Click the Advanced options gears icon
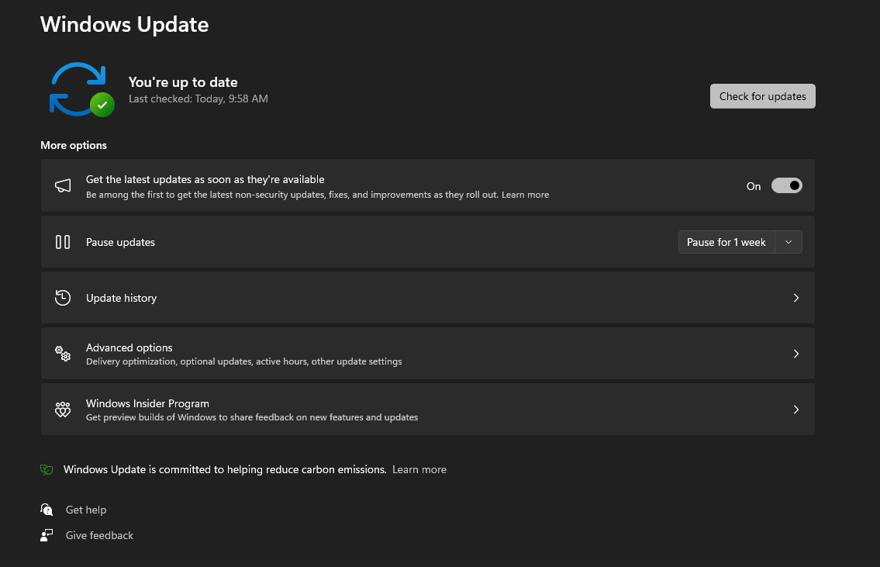This screenshot has width=880, height=567. point(63,354)
